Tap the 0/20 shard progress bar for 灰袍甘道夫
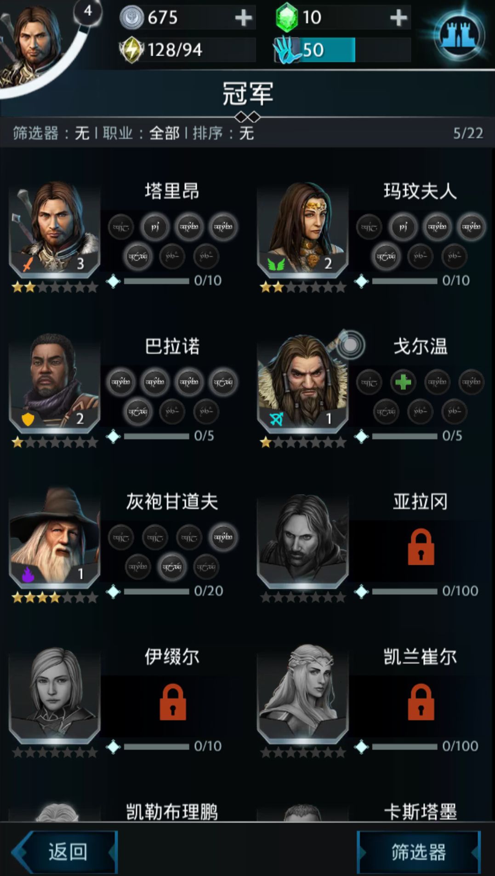Screen dimensions: 495x876 [156, 591]
